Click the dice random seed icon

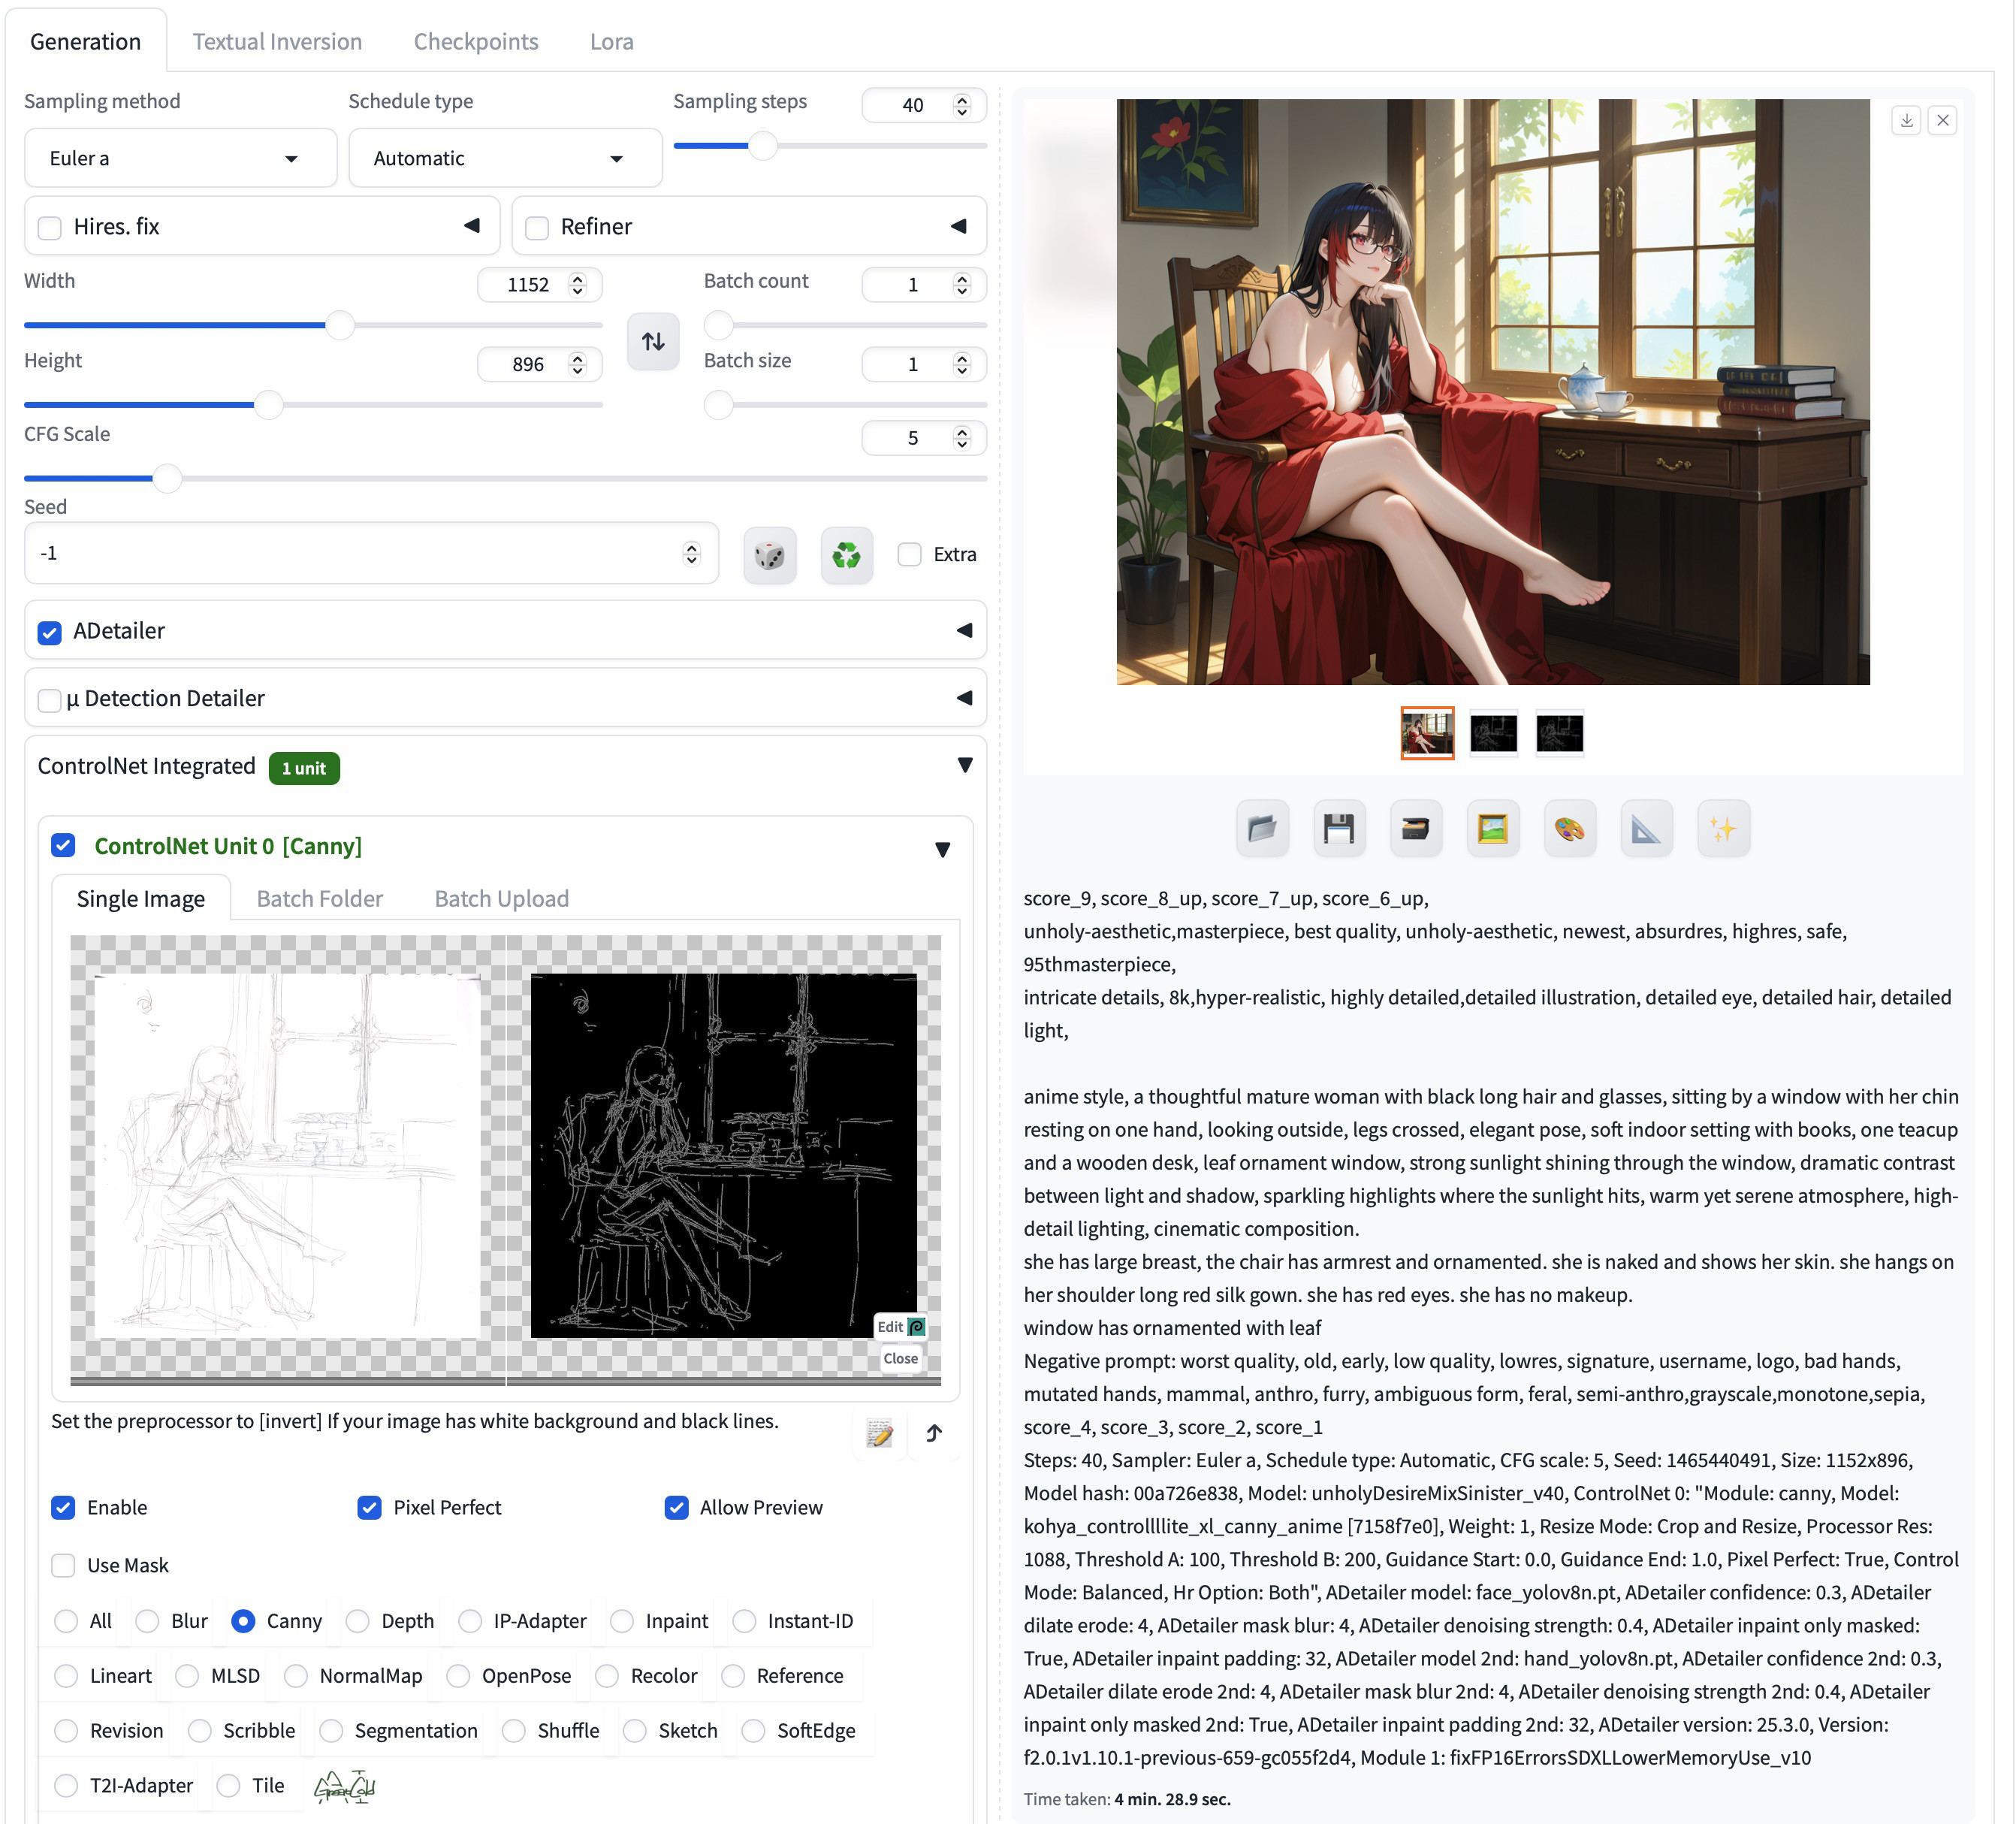(769, 555)
